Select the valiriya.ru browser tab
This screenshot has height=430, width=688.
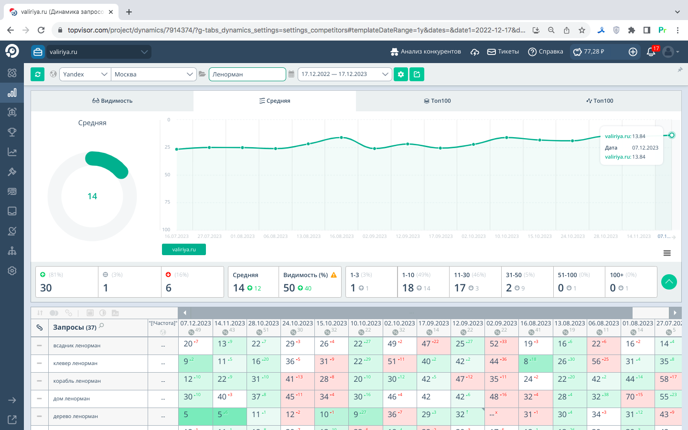[62, 12]
